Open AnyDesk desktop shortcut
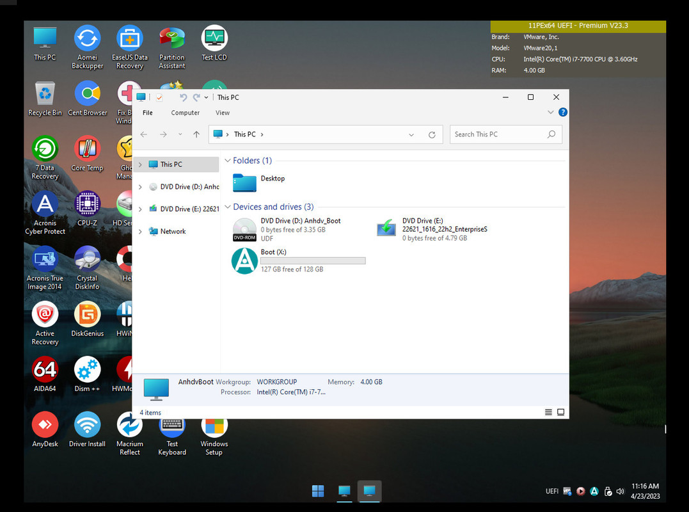The image size is (689, 512). tap(45, 430)
